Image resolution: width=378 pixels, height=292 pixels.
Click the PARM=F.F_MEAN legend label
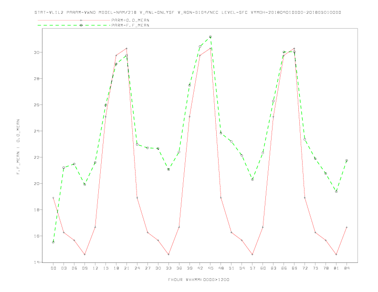pos(130,25)
